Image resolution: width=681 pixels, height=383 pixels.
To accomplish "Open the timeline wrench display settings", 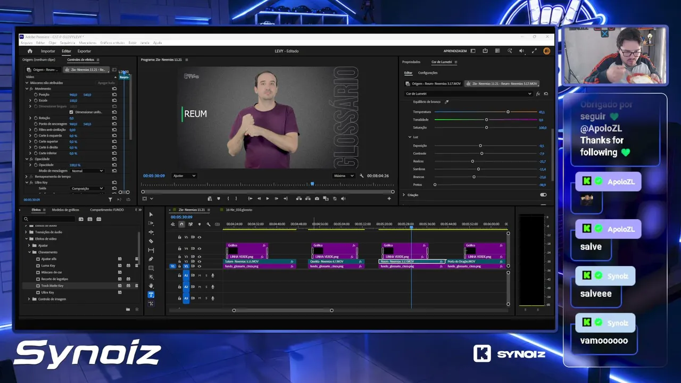I will 208,224.
